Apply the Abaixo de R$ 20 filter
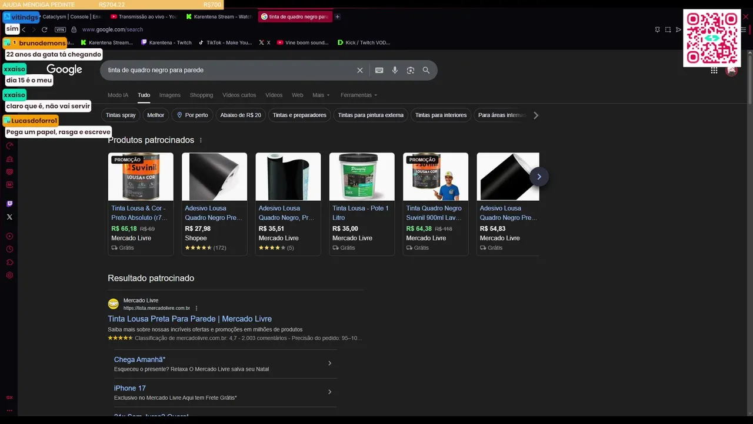 [241, 115]
